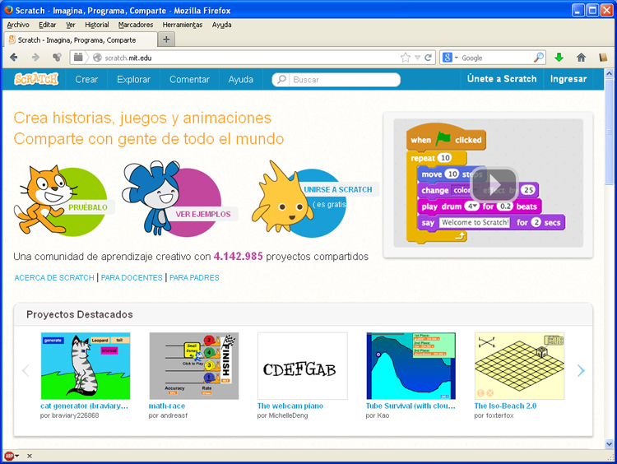Image resolution: width=617 pixels, height=464 pixels.
Task: Reload the page using refresh icon
Action: tap(428, 58)
